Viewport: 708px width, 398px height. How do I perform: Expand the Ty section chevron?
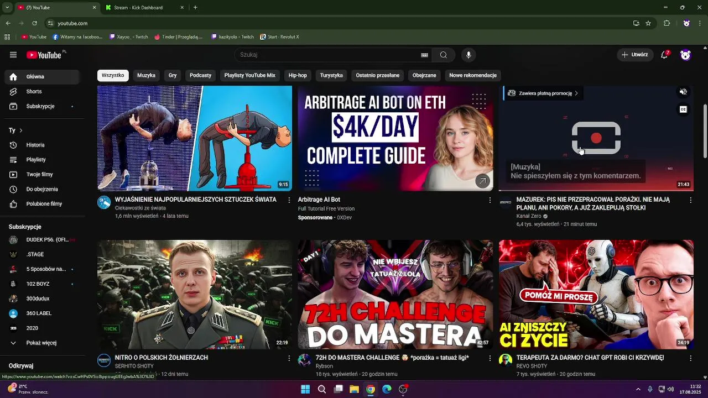(x=20, y=130)
